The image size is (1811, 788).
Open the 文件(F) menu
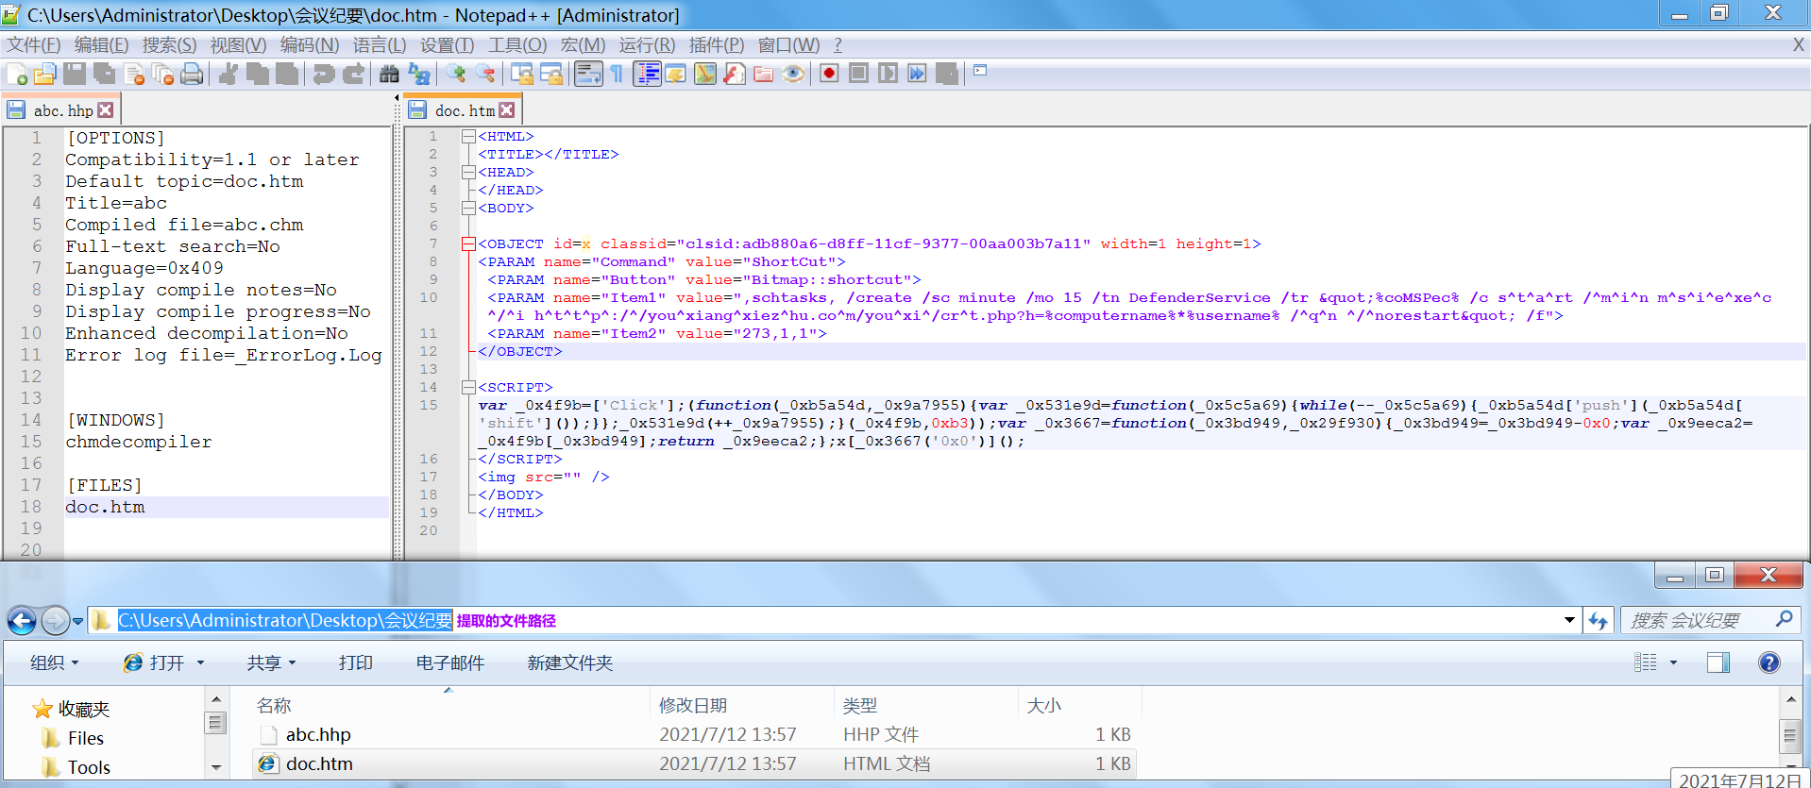pyautogui.click(x=34, y=45)
